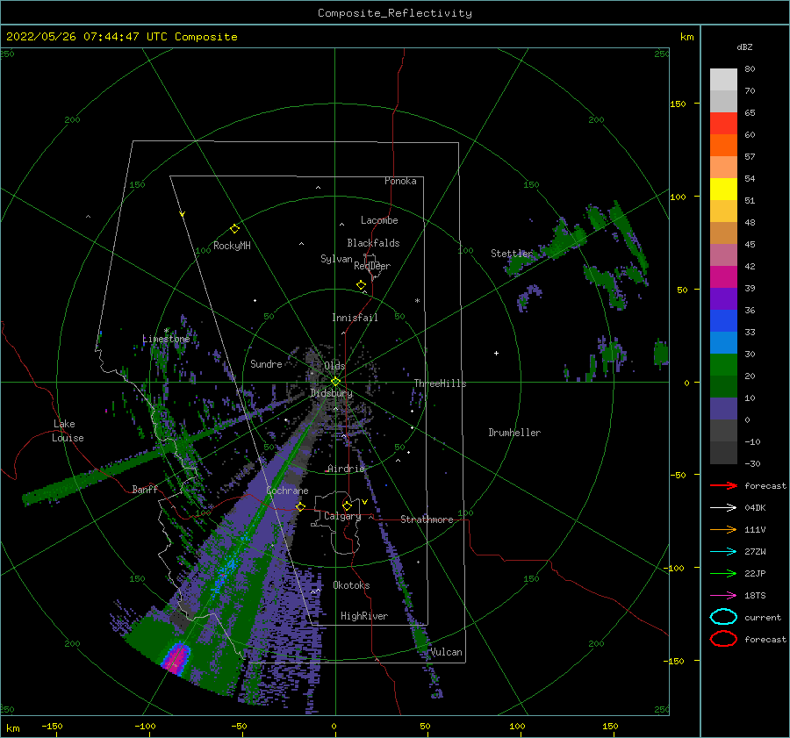Click the Sundre label
Screen dimensions: 790x738
coord(266,363)
